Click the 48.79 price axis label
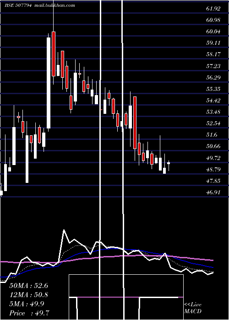This screenshot has height=320, width=229. pyautogui.click(x=213, y=170)
